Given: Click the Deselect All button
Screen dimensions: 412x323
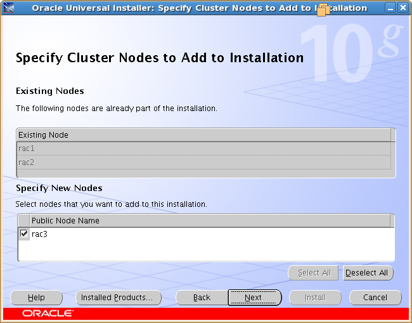Looking at the screenshot, I should 368,273.
